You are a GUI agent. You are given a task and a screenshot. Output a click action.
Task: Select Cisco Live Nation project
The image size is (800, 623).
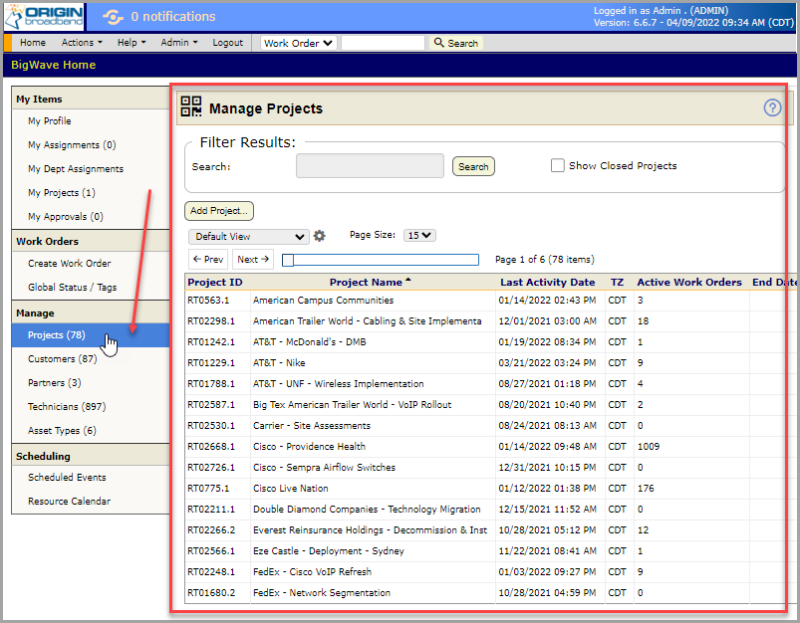[x=290, y=489]
